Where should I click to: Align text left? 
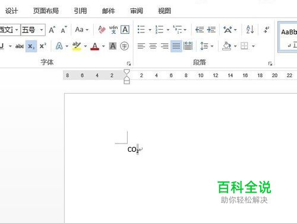[x=141, y=46]
